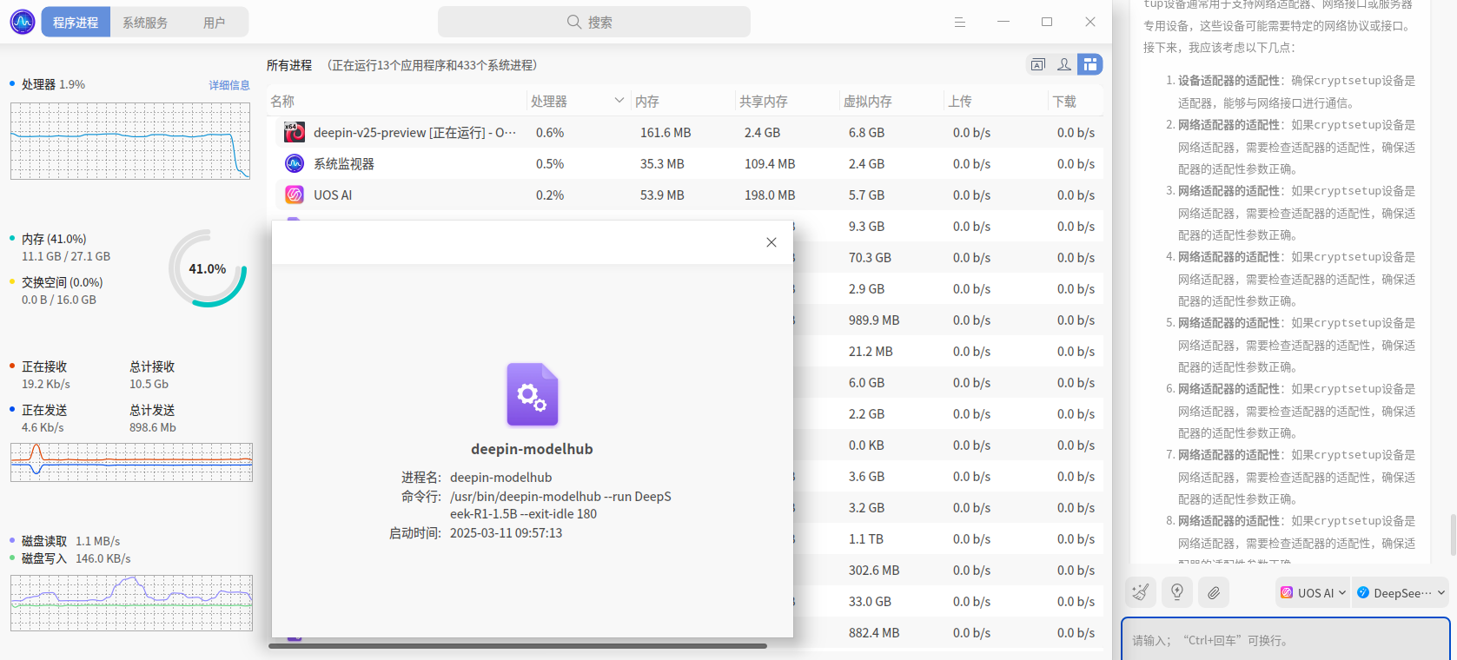Click the 53.9 MB memory value
1457x660 pixels.
click(x=662, y=195)
